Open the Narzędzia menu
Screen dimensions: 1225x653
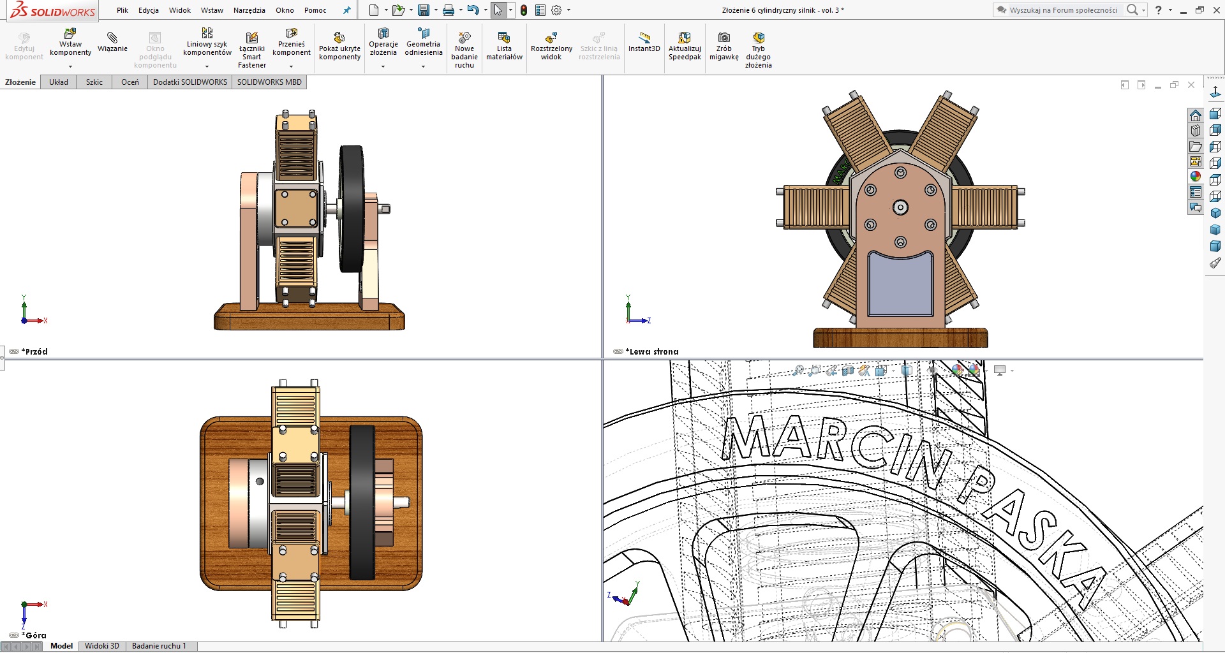249,10
